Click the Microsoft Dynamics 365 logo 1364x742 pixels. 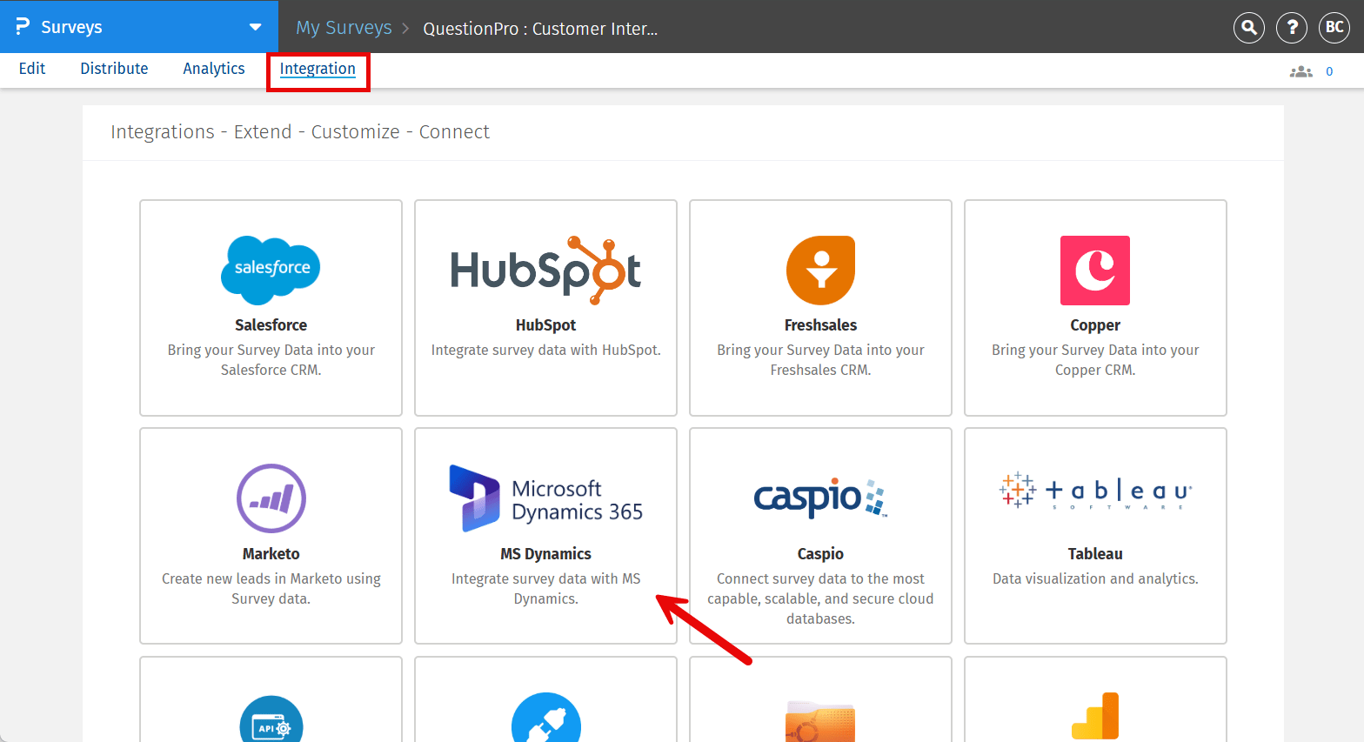point(545,498)
